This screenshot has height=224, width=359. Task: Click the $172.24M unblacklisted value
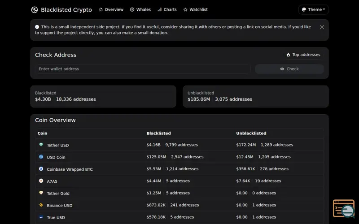coord(246,145)
